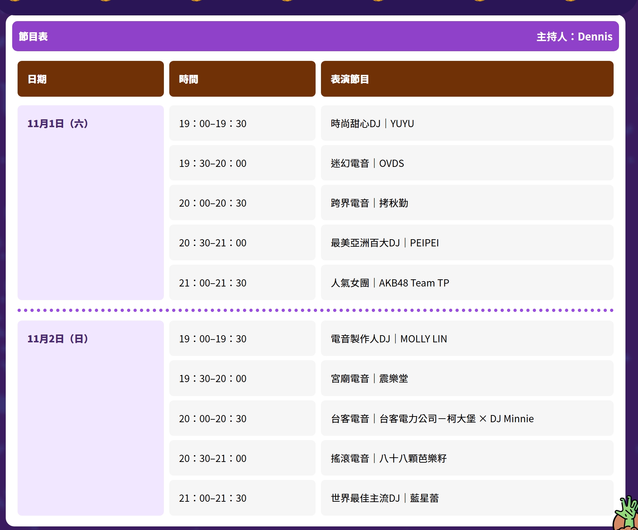This screenshot has width=638, height=530.
Task: Select the 主持人：Dennis host label
Action: click(574, 37)
